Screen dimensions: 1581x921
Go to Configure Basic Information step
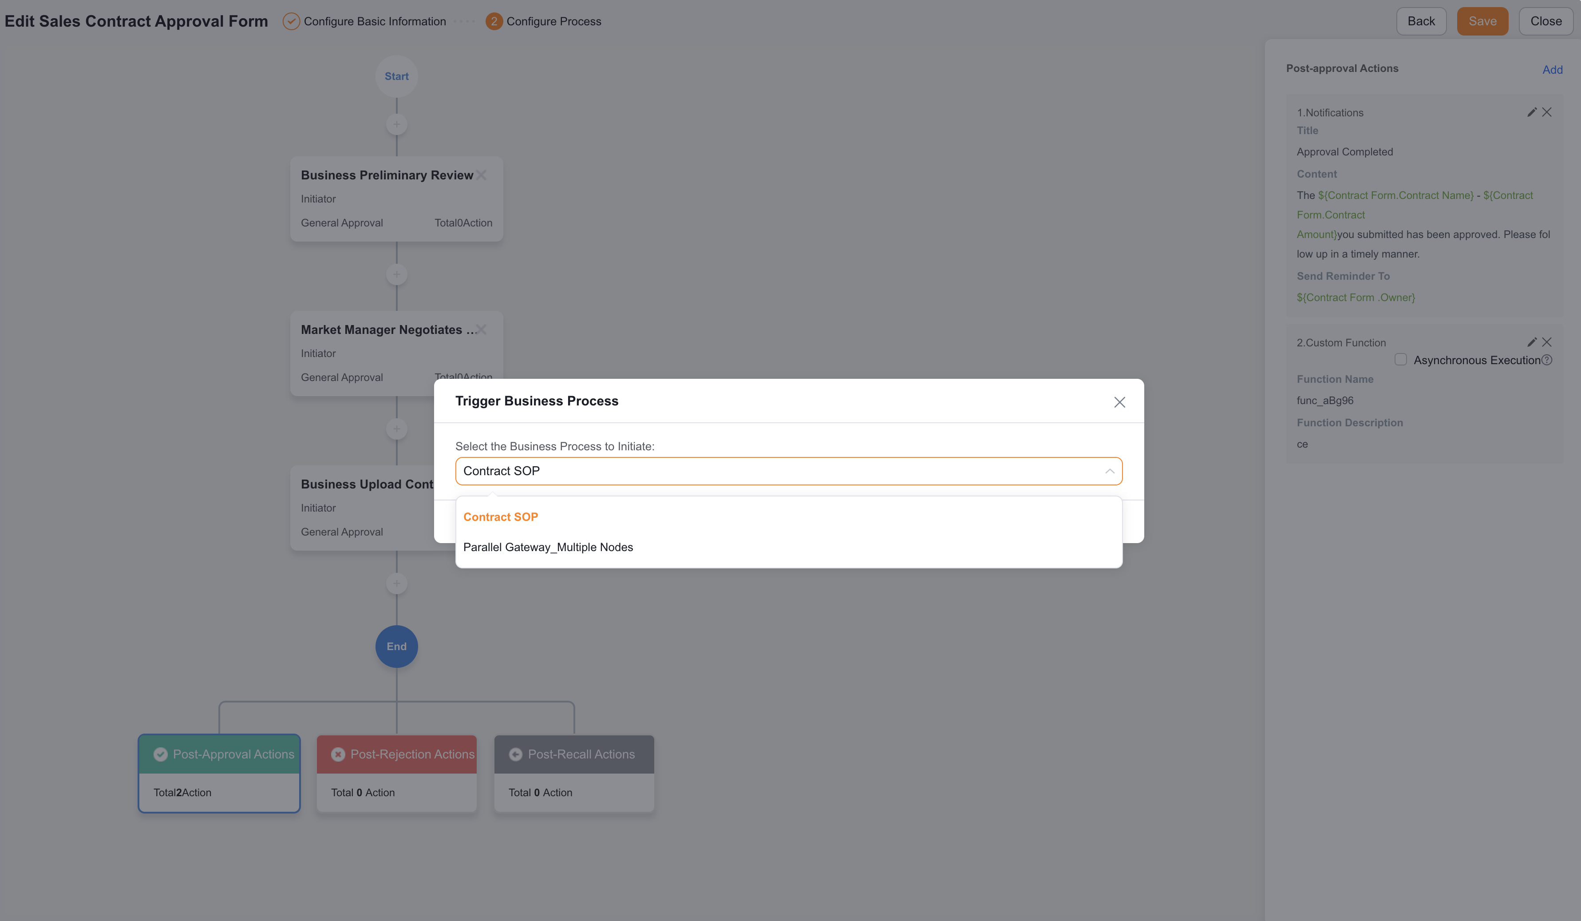(x=364, y=21)
